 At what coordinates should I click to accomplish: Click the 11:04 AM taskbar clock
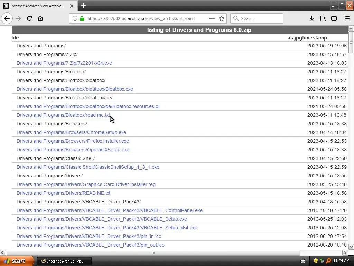coord(341,261)
